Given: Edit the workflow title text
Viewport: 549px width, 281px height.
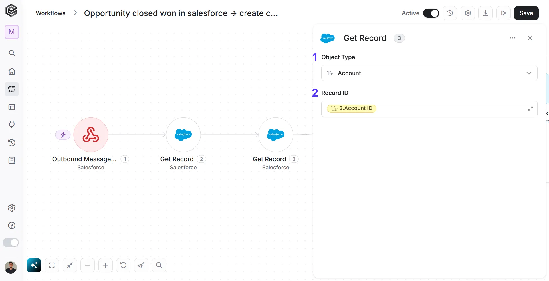Looking at the screenshot, I should [x=181, y=13].
